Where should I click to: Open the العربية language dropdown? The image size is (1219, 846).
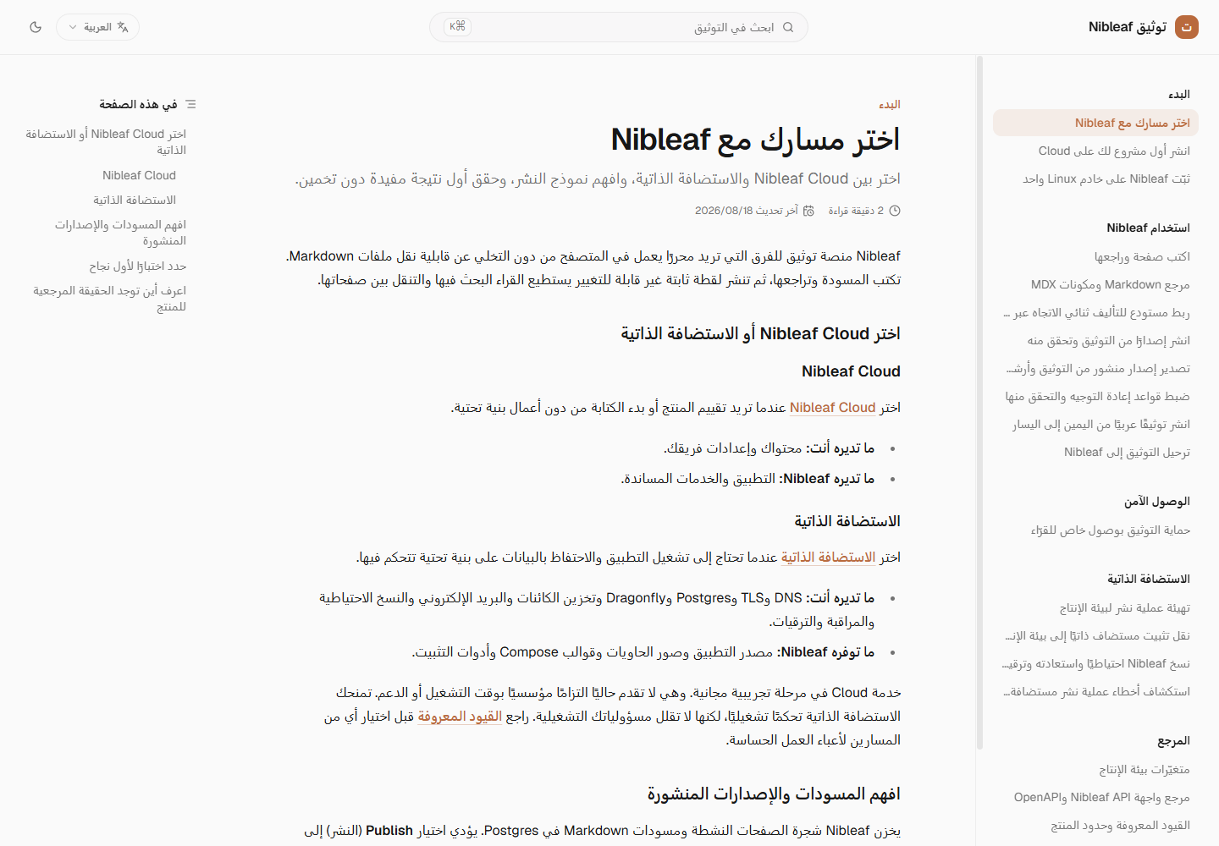tap(97, 27)
